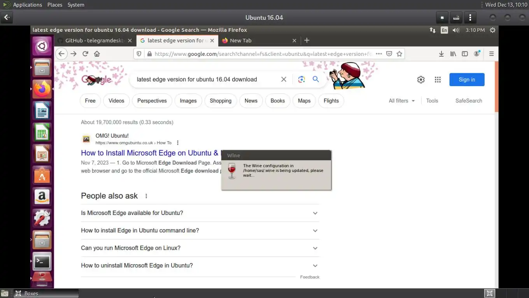
Task: Open the Amazon launcher icon
Action: click(42, 197)
